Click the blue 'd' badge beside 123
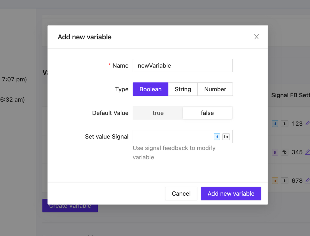The image size is (310, 236). [275, 124]
